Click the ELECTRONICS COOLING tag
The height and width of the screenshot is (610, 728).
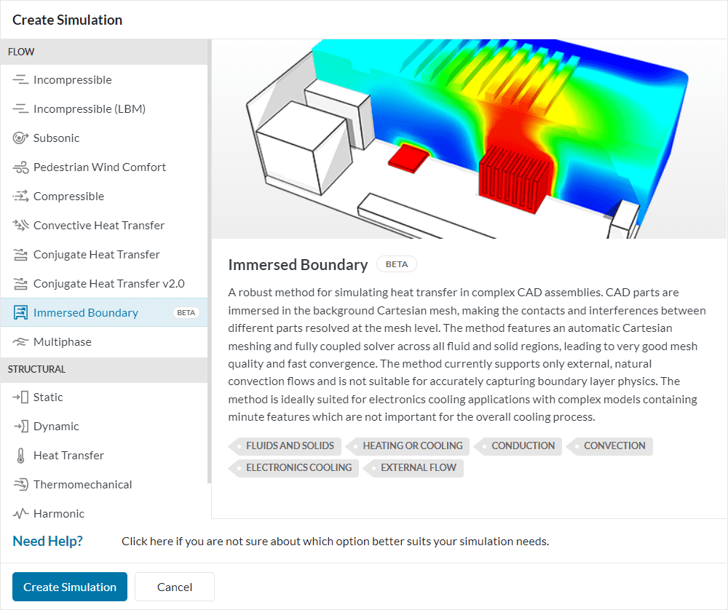(x=298, y=467)
